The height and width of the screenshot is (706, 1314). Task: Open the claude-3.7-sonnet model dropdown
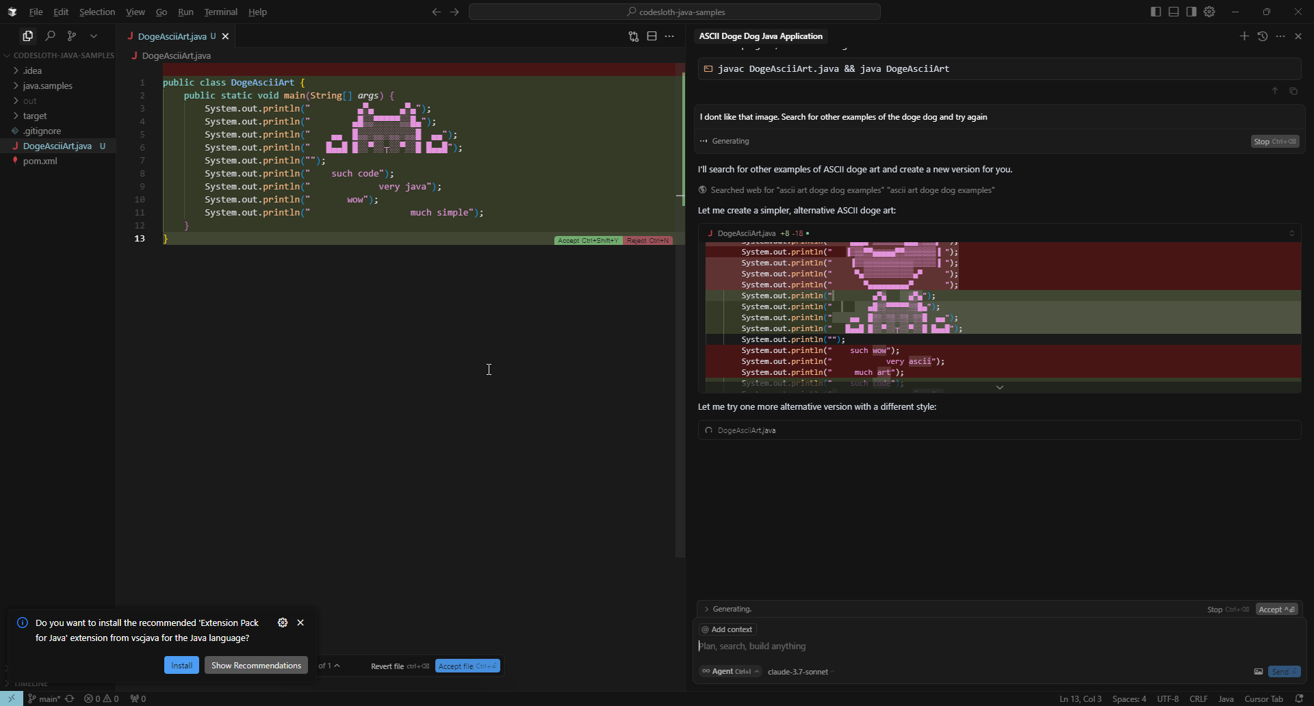point(801,672)
